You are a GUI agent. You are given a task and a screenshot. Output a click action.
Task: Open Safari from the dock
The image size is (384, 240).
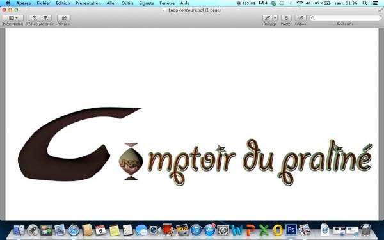click(74, 230)
